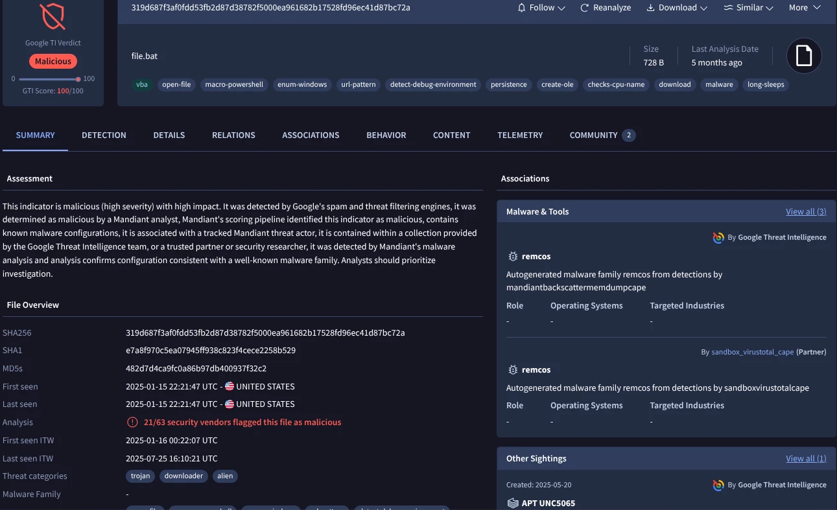Screen dimensions: 837x510
Task: Click the malware tag
Action: pyautogui.click(x=719, y=84)
